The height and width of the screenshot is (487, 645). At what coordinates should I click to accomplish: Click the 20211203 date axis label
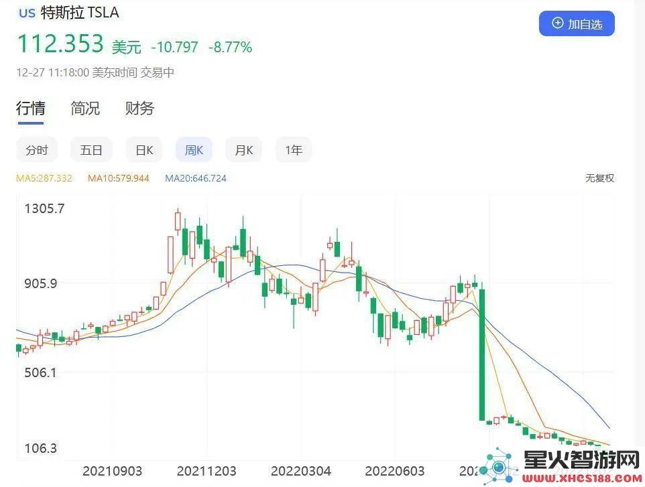pyautogui.click(x=207, y=471)
